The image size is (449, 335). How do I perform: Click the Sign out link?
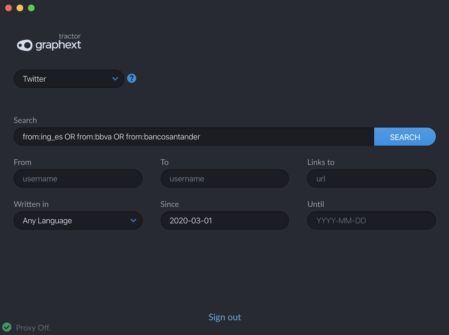[225, 317]
